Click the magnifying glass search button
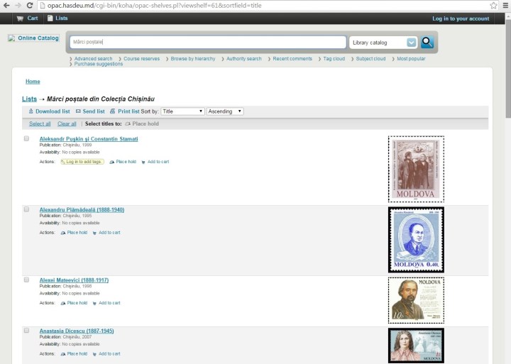Image resolution: width=511 pixels, height=364 pixels. 427,43
